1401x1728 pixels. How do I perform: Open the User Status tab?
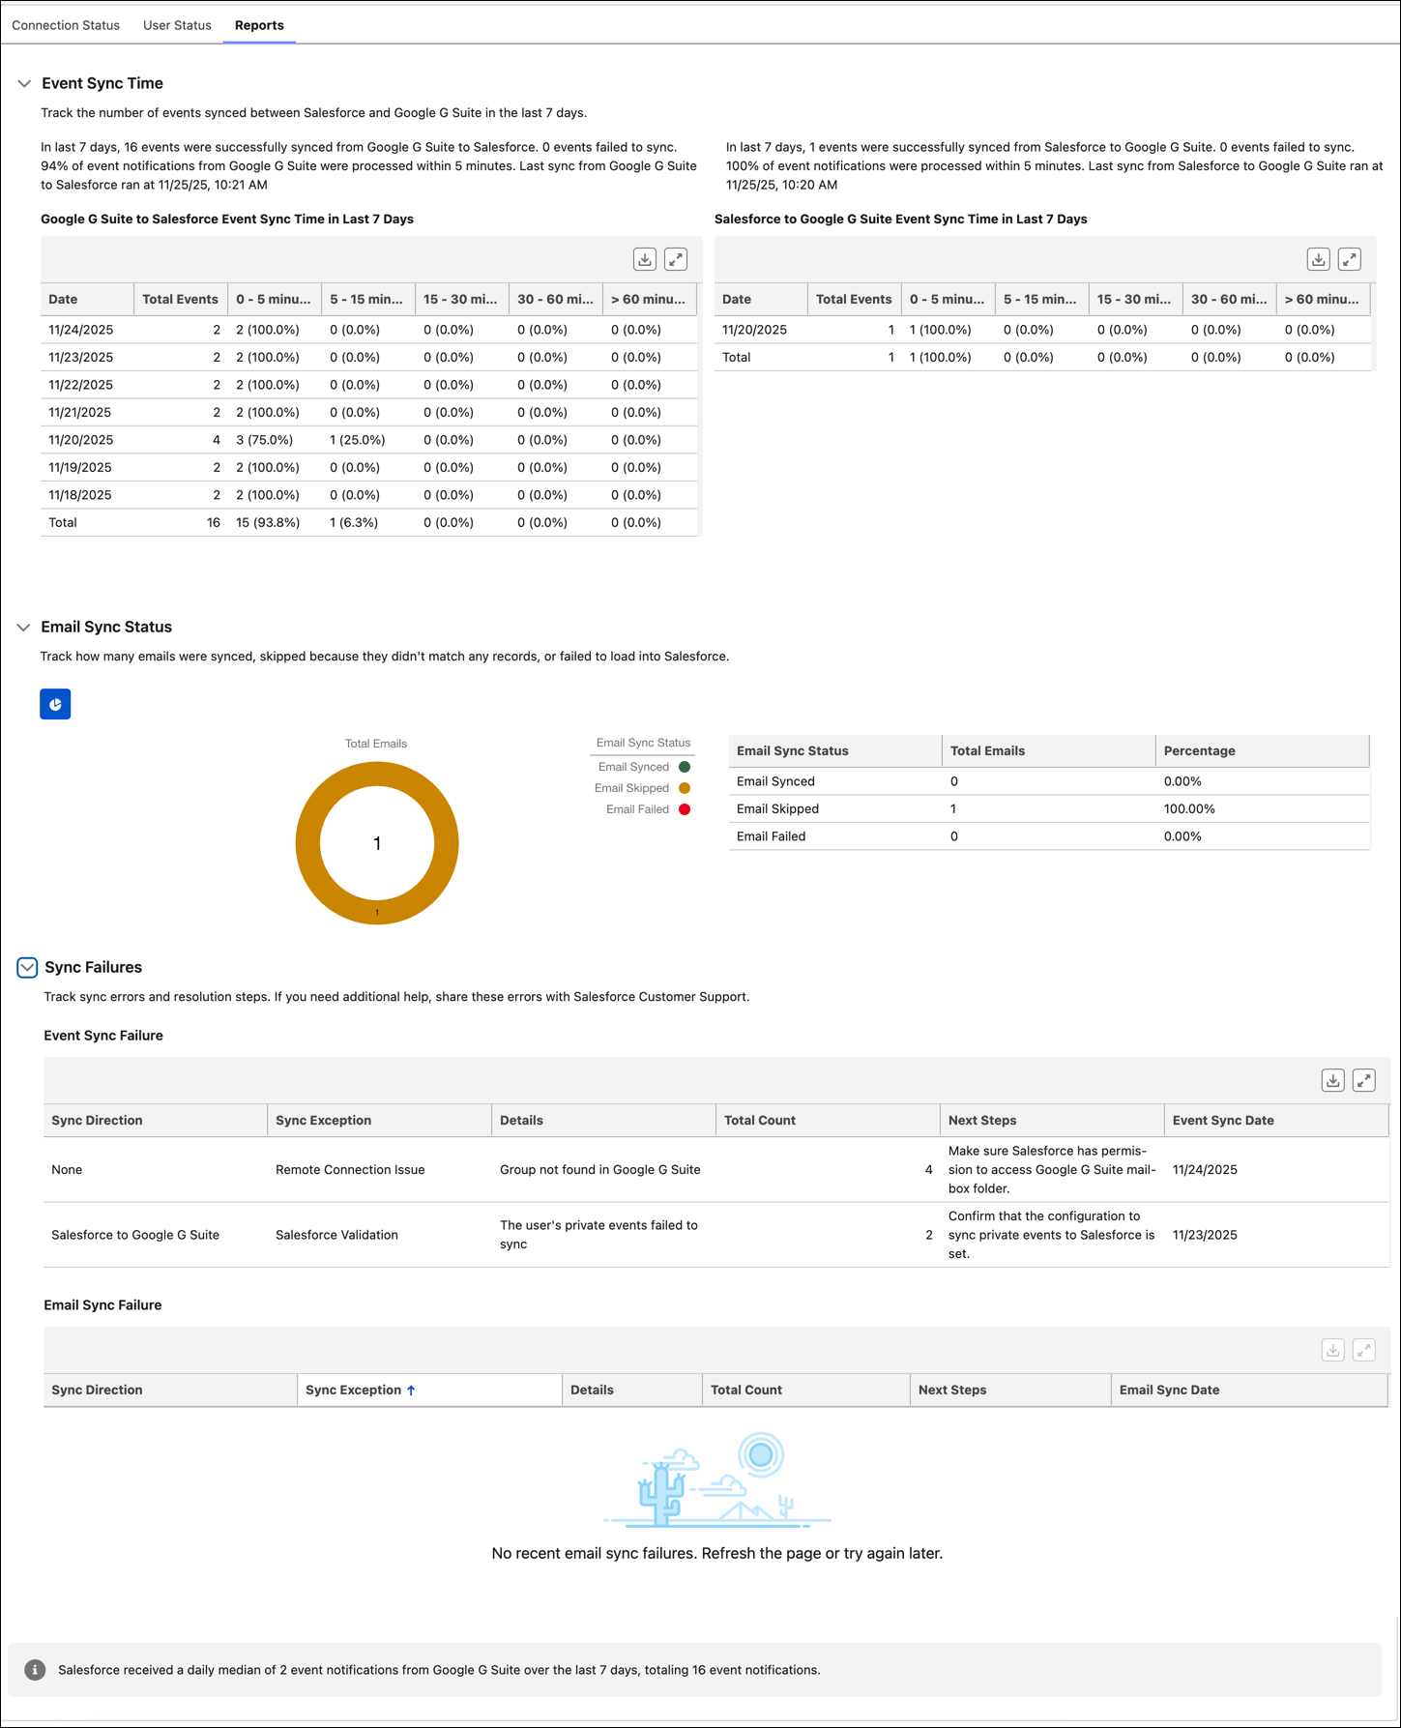pos(177,25)
